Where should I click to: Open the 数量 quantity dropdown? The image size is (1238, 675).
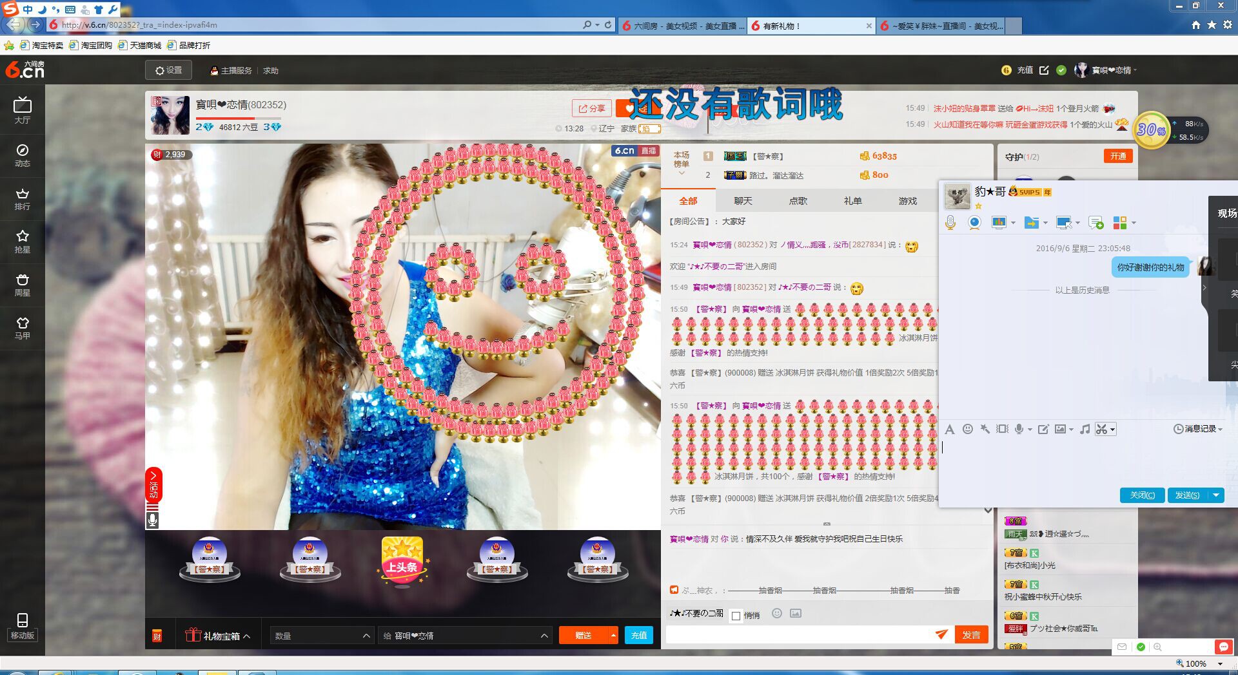[321, 636]
